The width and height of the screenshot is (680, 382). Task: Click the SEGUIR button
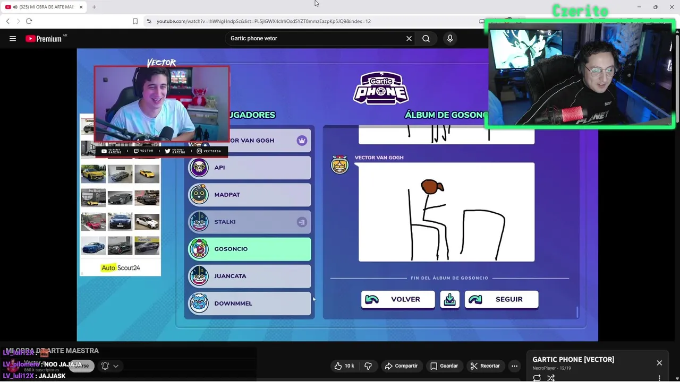501,299
